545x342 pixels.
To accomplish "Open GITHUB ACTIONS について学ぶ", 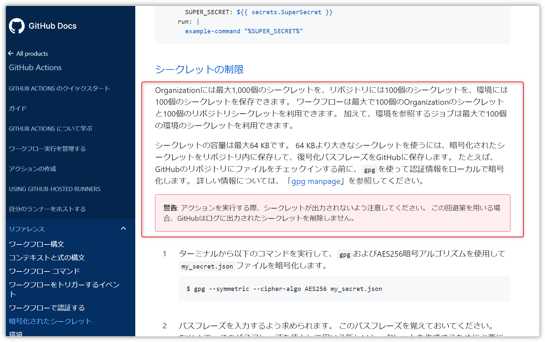I will pyautogui.click(x=50, y=128).
